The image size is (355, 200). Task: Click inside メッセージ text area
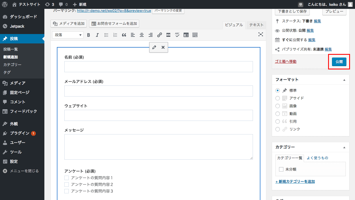(159, 147)
